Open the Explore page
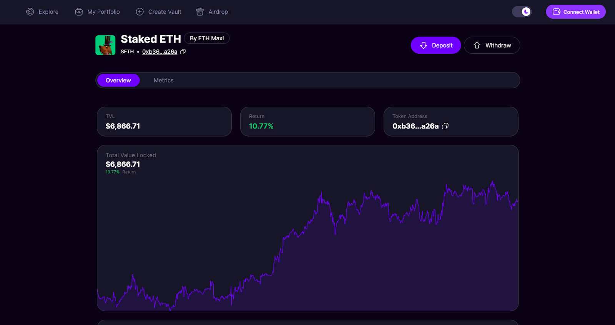The height and width of the screenshot is (325, 615). coord(42,12)
